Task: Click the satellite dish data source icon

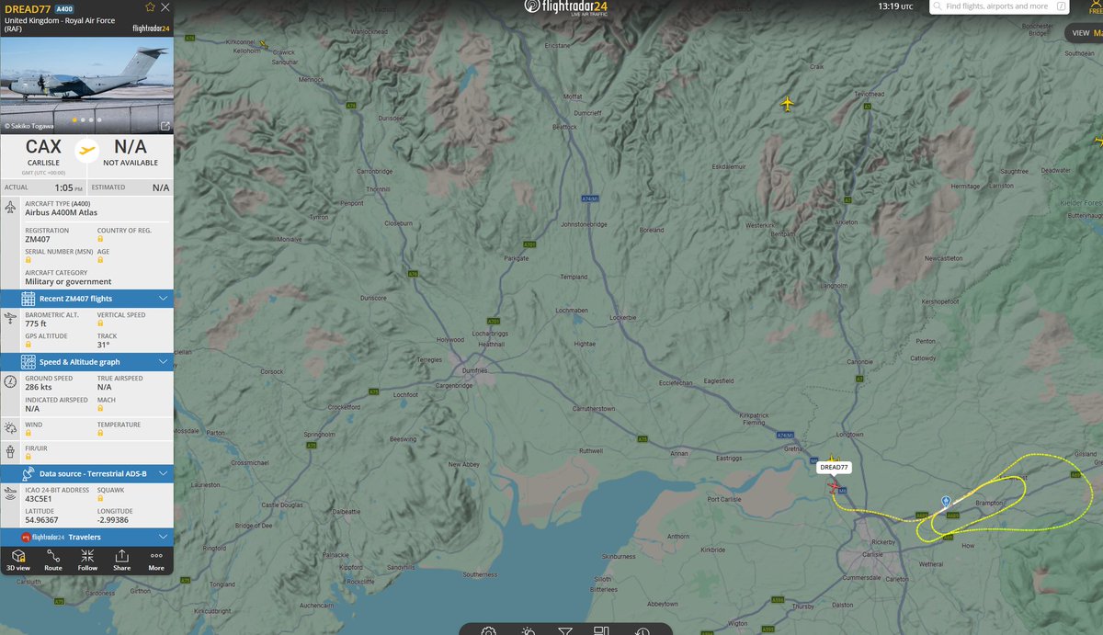Action: tap(28, 473)
